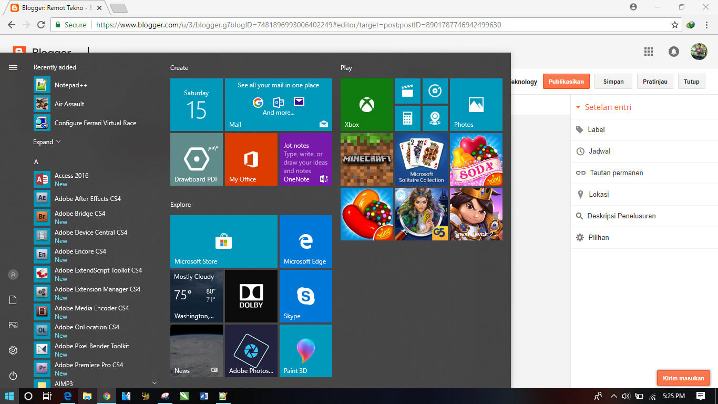Open Word from the taskbar
Viewport: 718px width, 404px height.
pos(204,396)
